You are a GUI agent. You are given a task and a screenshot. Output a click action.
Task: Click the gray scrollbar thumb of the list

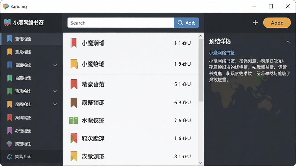[x=201, y=70]
